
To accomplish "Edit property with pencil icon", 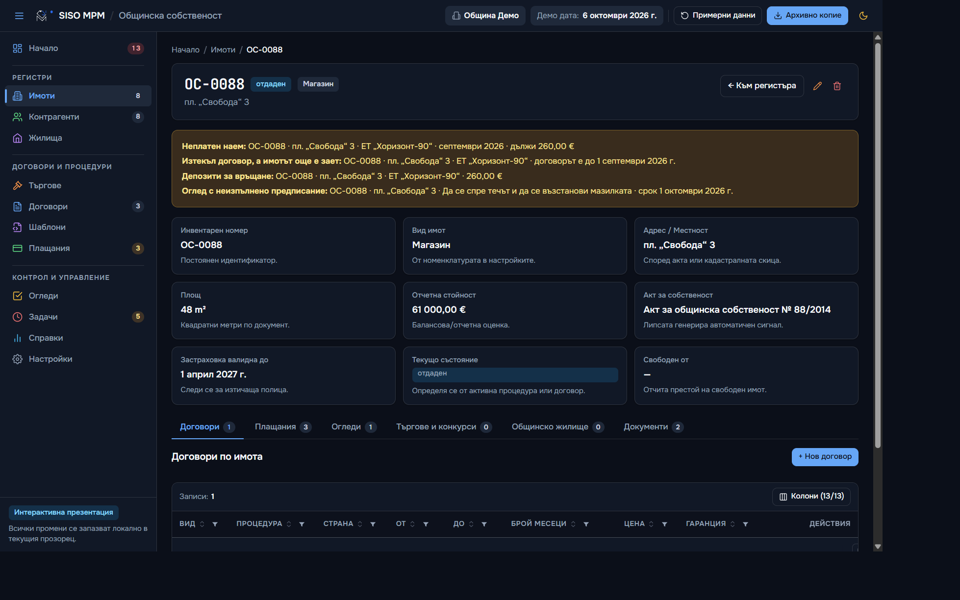I will (817, 86).
